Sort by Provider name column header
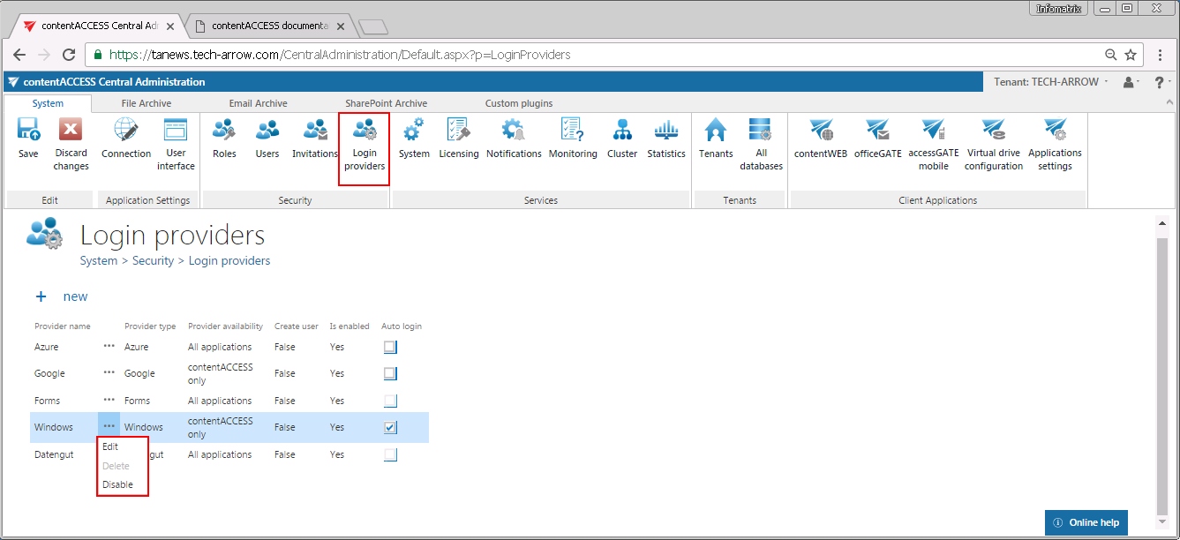The width and height of the screenshot is (1180, 540). (x=63, y=326)
